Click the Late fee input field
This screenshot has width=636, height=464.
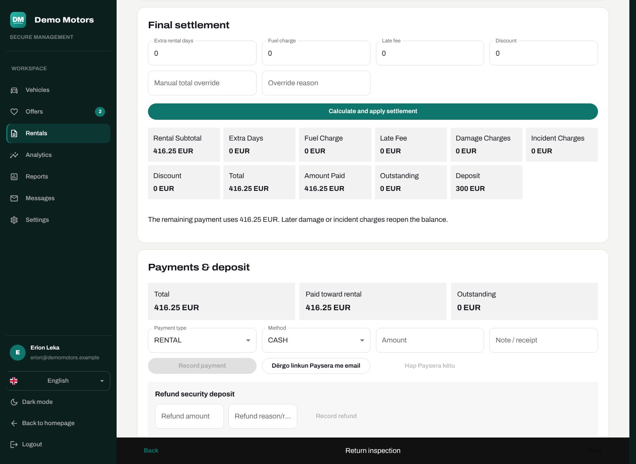[x=430, y=53]
